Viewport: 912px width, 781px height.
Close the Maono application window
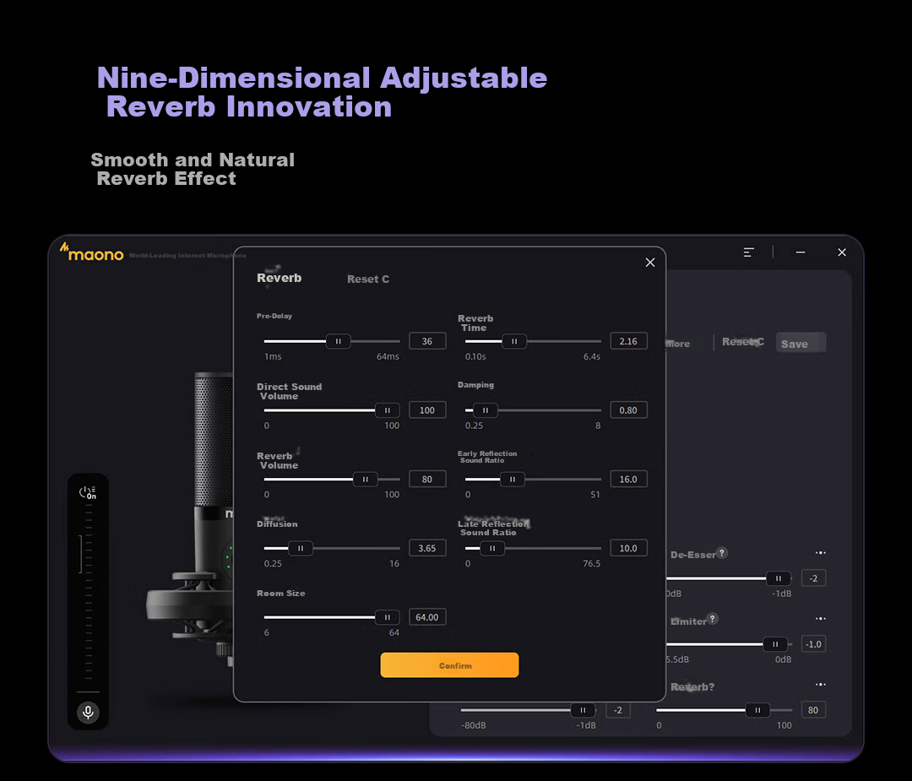pyautogui.click(x=842, y=252)
